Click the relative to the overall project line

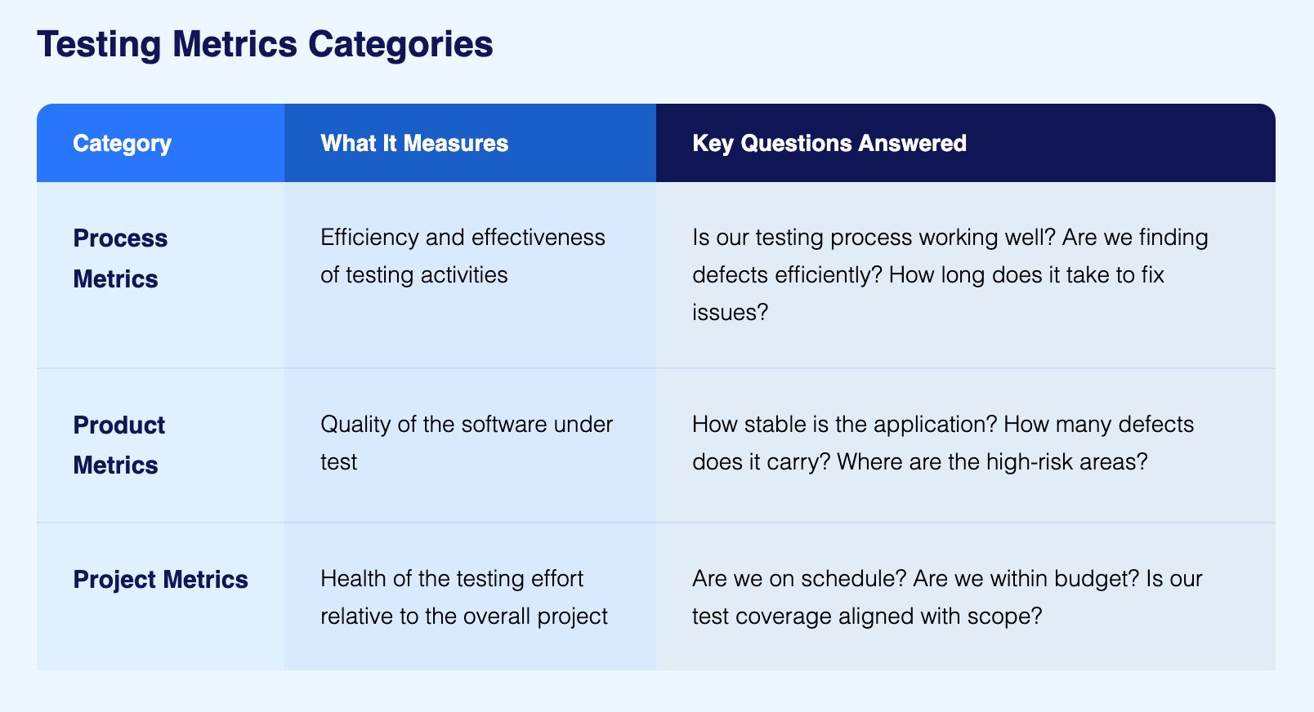point(464,616)
